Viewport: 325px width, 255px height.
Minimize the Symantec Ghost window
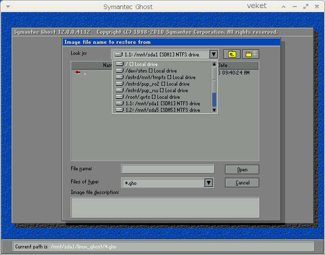point(295,7)
